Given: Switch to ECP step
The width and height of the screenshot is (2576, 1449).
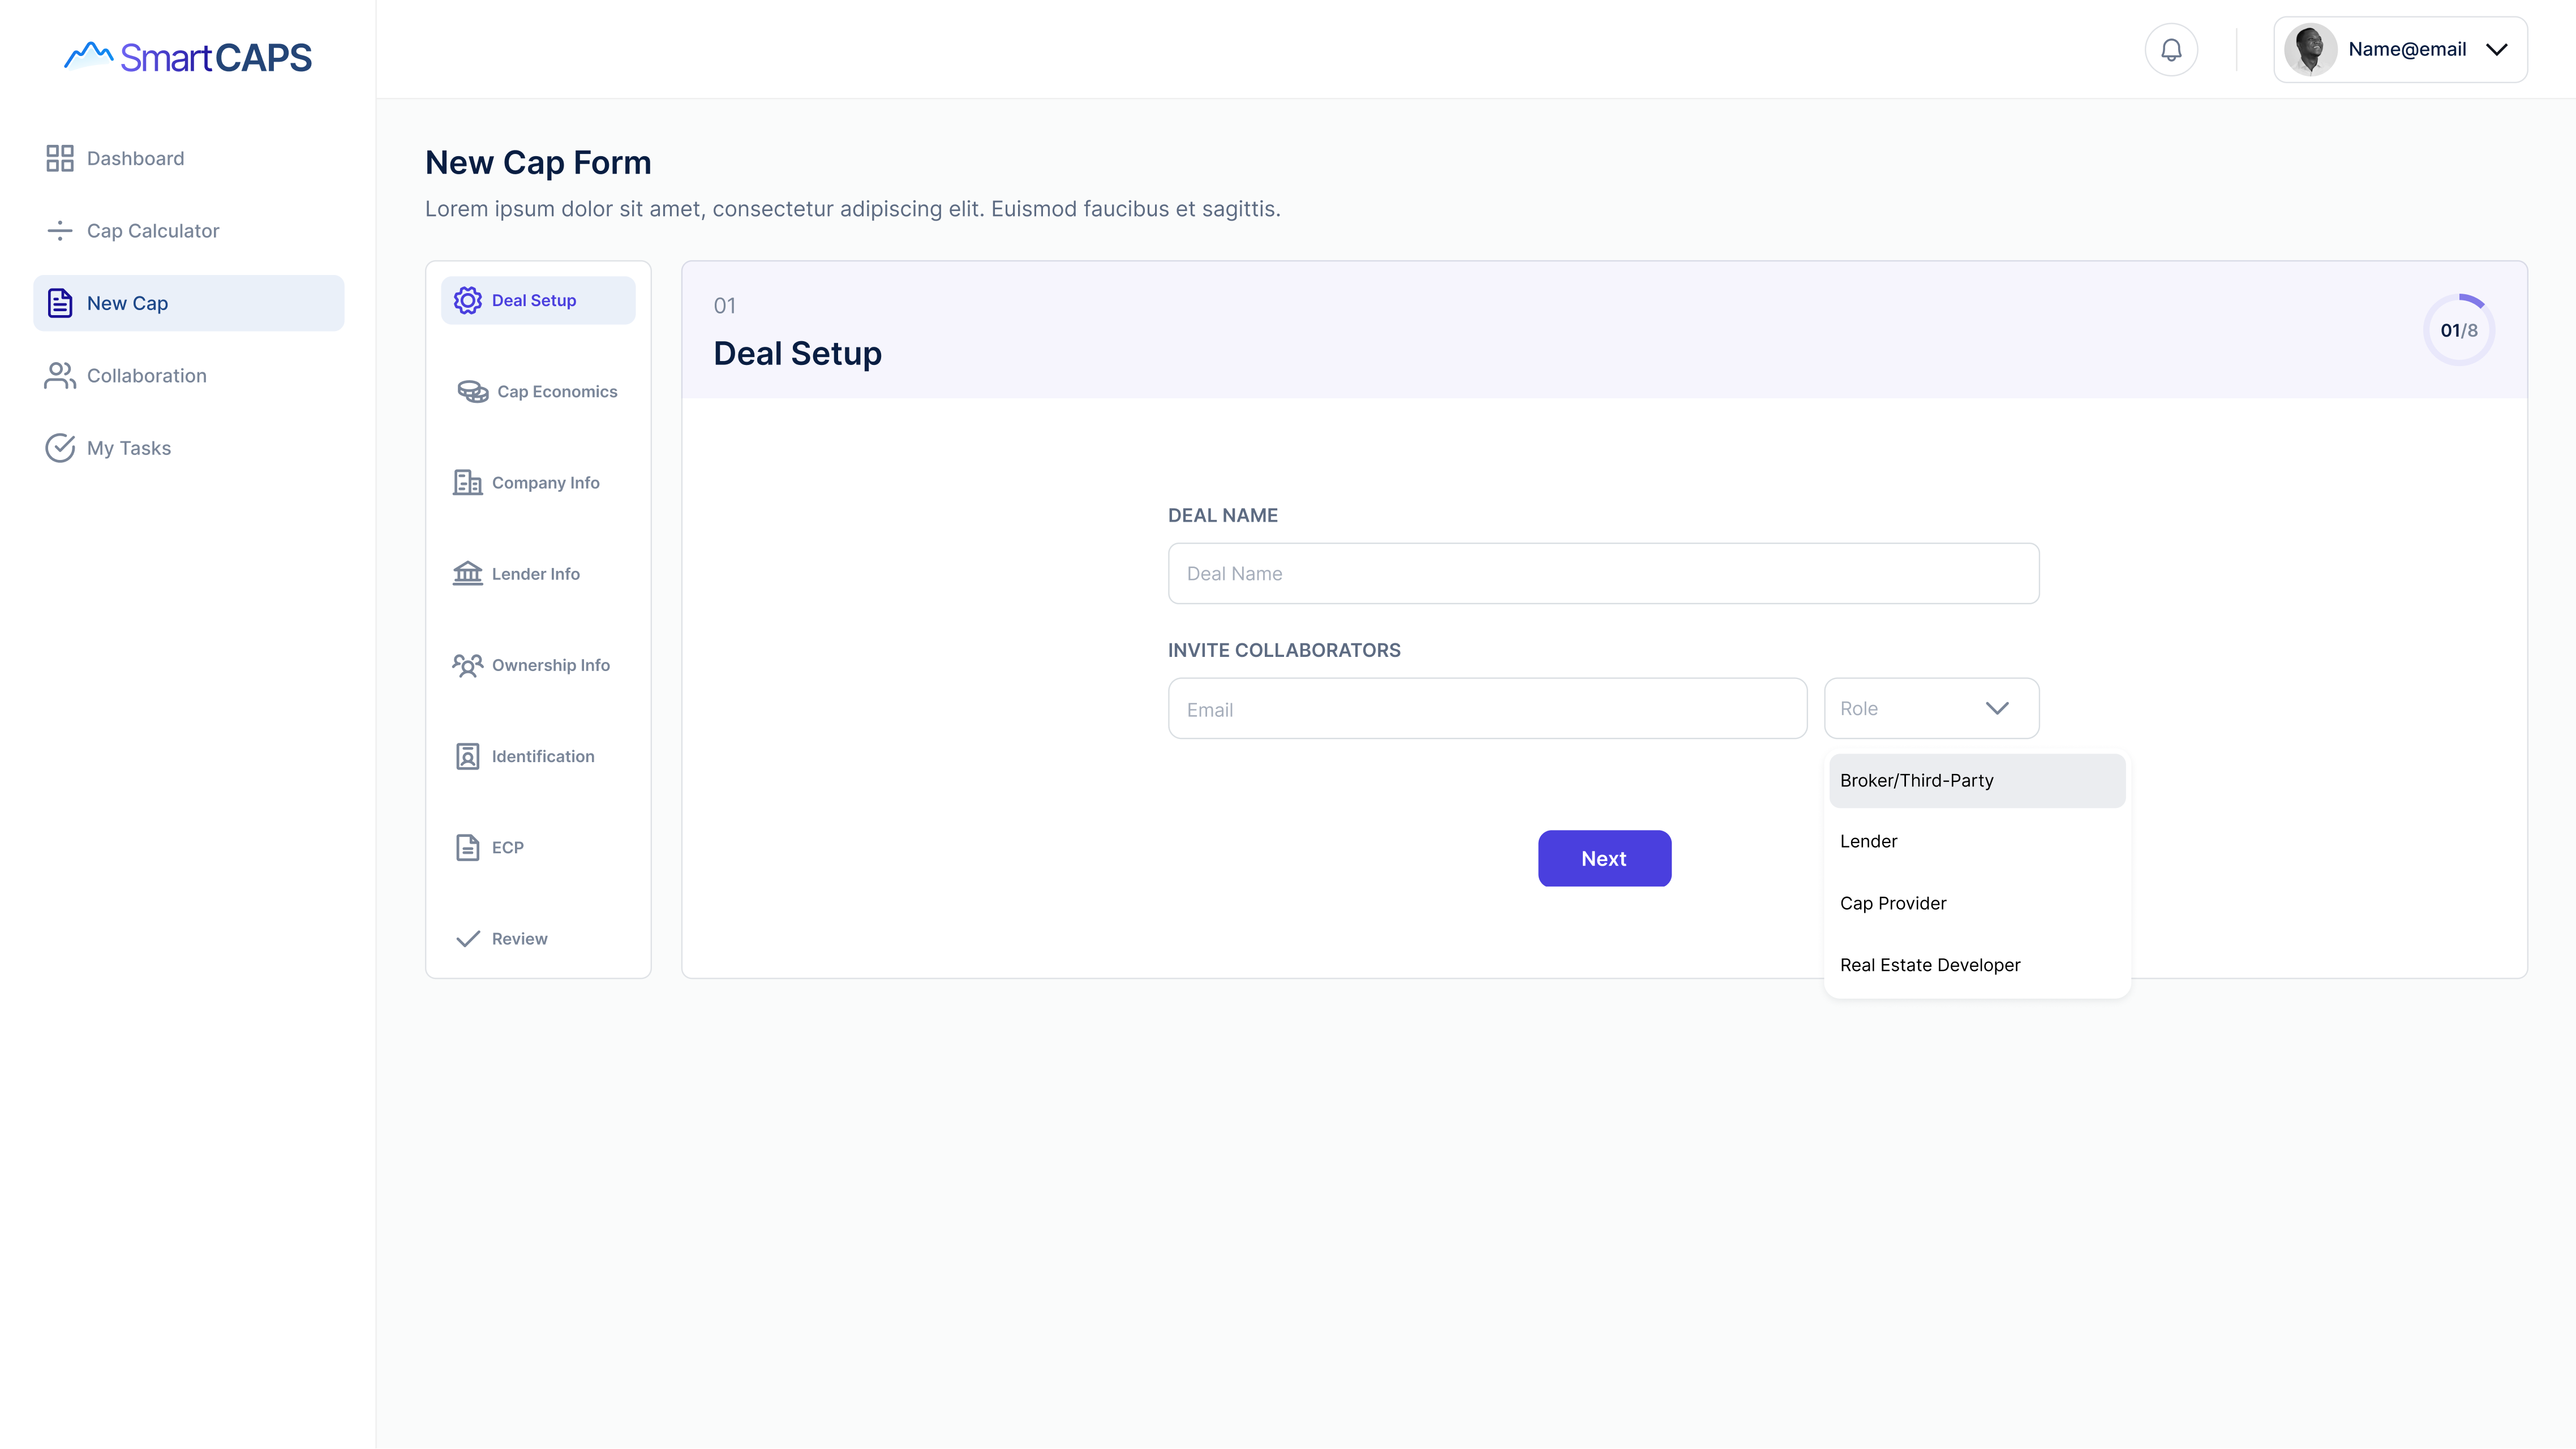Looking at the screenshot, I should pyautogui.click(x=538, y=847).
